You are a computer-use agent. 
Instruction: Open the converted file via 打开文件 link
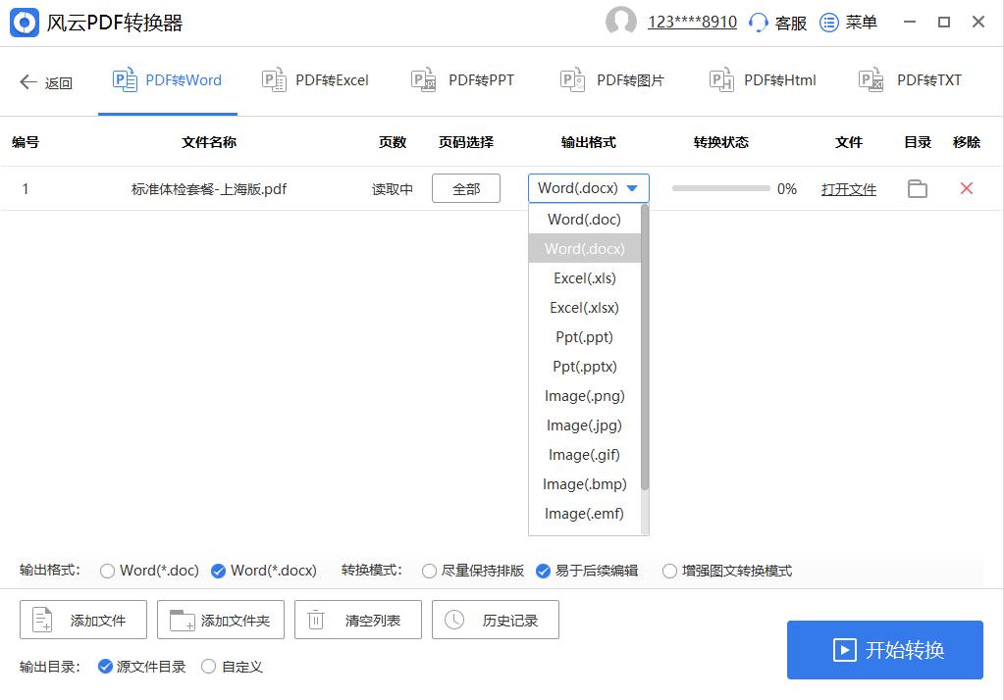pyautogui.click(x=848, y=188)
